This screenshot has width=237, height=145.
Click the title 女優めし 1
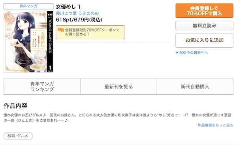(68, 7)
